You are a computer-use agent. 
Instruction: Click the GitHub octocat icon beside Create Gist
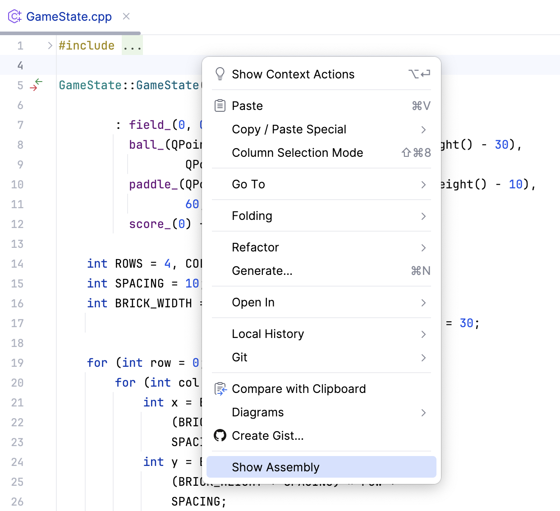[220, 436]
